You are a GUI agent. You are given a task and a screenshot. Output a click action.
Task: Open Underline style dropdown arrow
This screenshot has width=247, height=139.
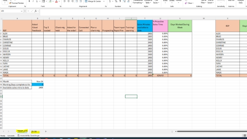pos(39,1)
